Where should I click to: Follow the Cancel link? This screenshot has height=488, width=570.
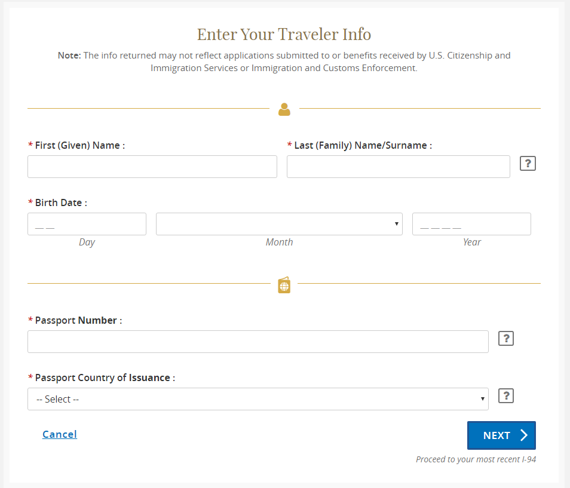click(x=60, y=434)
